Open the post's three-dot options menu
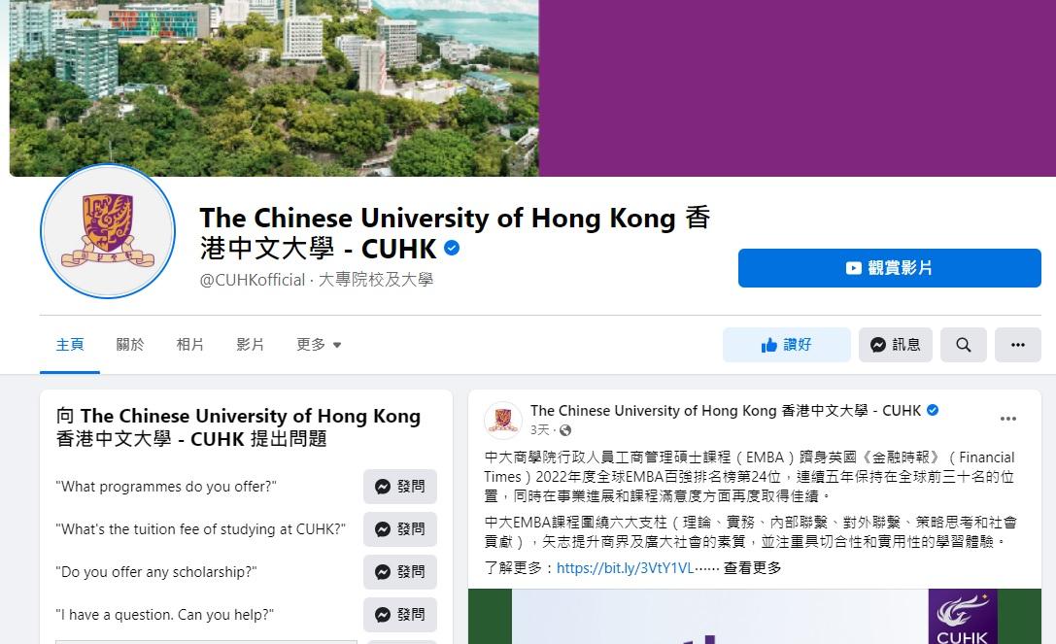 [1008, 419]
